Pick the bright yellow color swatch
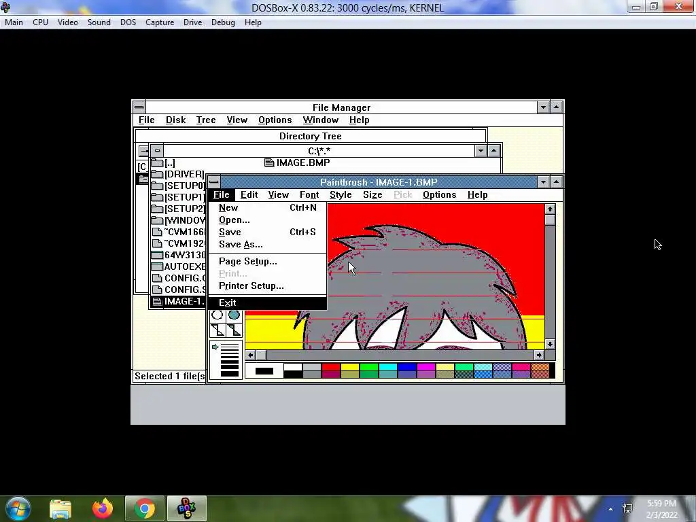This screenshot has height=522, width=696. [x=350, y=367]
